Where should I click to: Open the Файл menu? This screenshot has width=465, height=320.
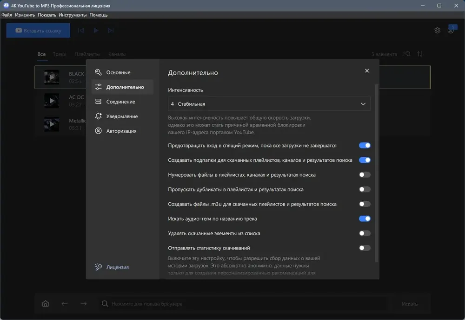point(7,15)
